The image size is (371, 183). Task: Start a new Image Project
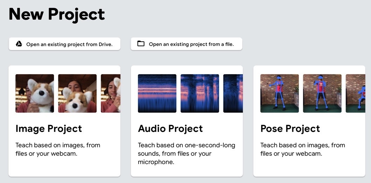(x=64, y=121)
